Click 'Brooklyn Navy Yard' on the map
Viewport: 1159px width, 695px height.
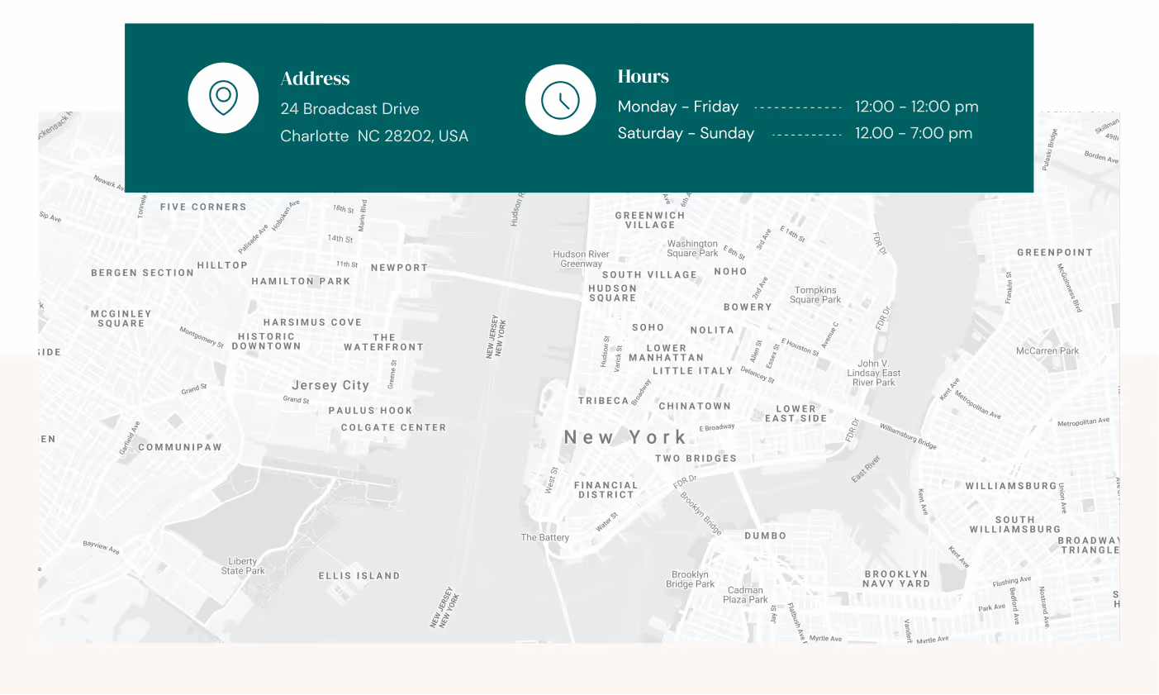pyautogui.click(x=897, y=578)
